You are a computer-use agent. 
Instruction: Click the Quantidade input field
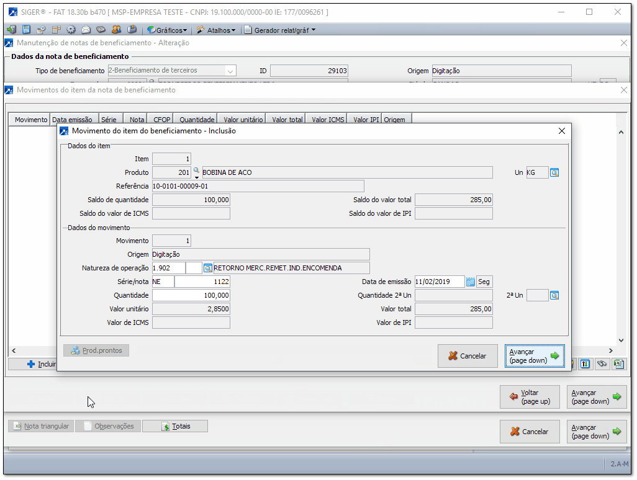coord(191,295)
